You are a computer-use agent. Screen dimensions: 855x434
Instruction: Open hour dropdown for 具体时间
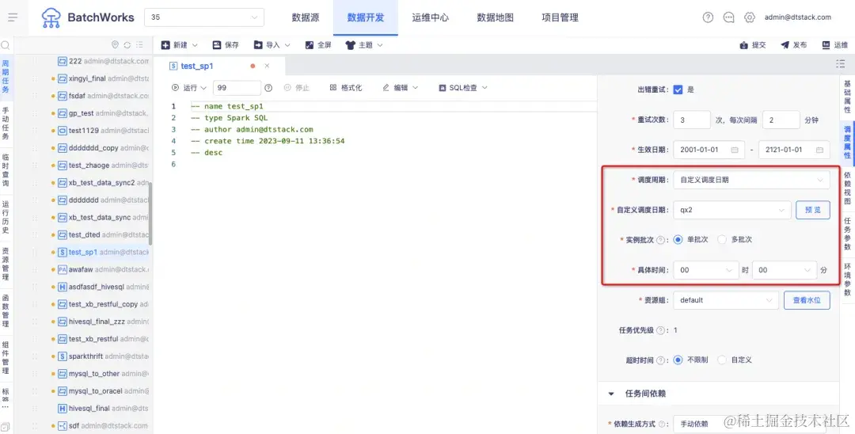click(706, 270)
